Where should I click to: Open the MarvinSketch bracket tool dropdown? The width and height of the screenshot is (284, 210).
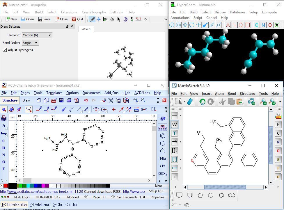pyautogui.click(x=181, y=159)
